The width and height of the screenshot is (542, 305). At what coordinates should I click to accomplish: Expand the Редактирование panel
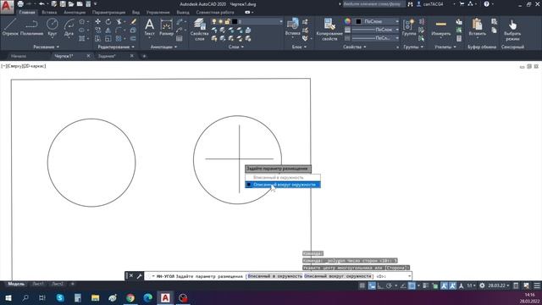click(x=116, y=47)
